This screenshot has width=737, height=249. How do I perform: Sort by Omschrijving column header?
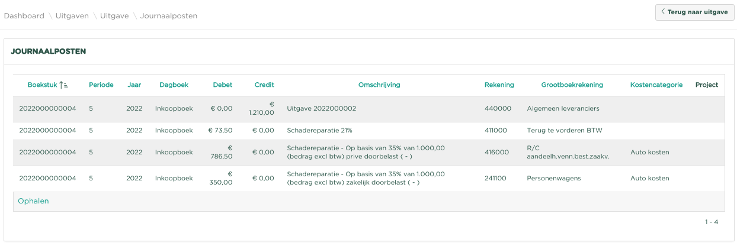379,85
